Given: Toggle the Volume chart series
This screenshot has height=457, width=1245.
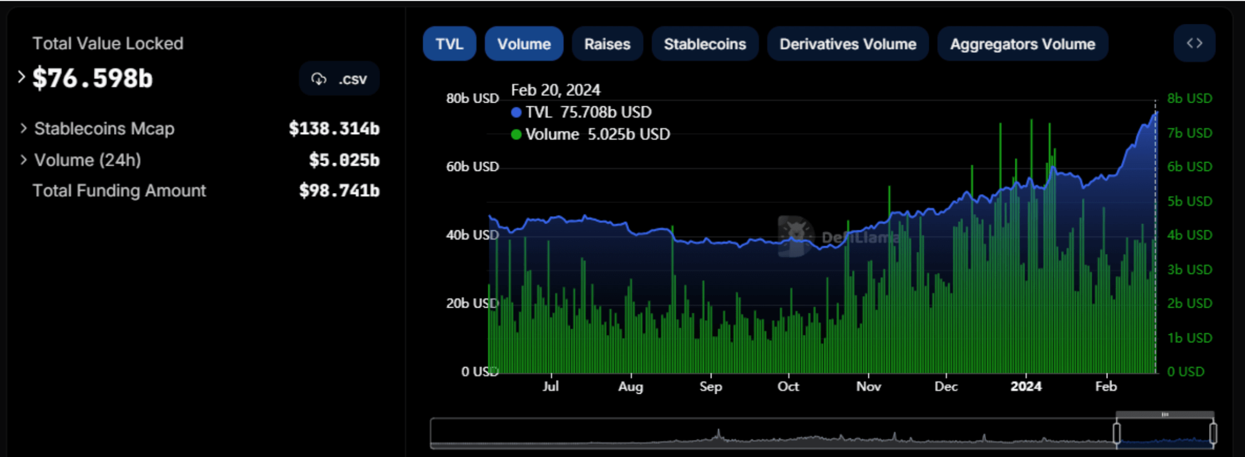Looking at the screenshot, I should 524,44.
